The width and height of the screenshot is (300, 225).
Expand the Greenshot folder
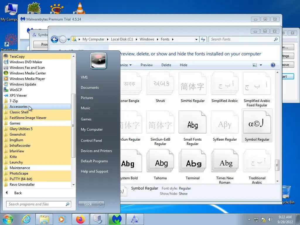(x=37, y=134)
